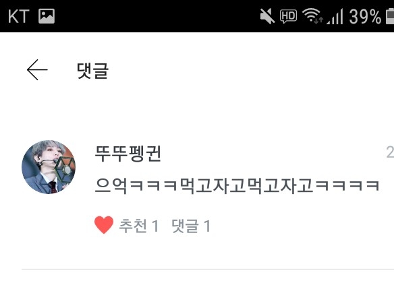
Task: Tap the muted sound icon in status bar
Action: coord(267,16)
